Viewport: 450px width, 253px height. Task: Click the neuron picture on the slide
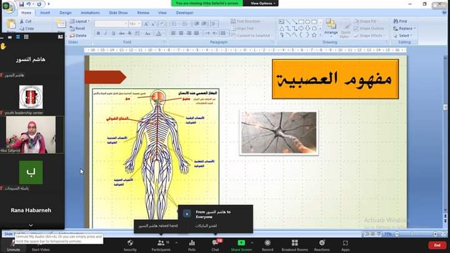coord(278,132)
